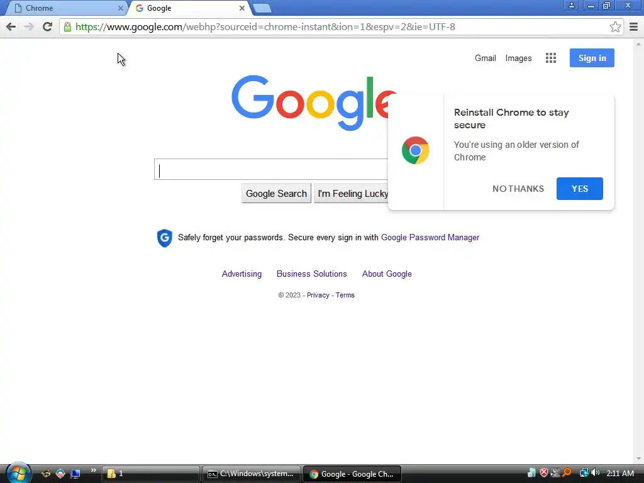Open About Google link
The image size is (644, 483).
pos(387,274)
